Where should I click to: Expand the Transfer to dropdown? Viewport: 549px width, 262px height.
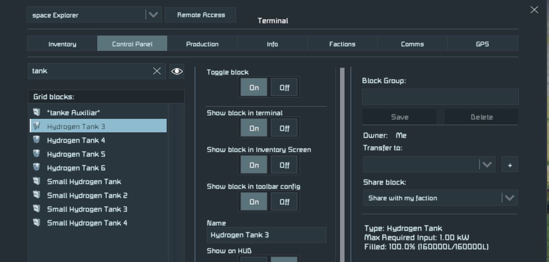487,165
